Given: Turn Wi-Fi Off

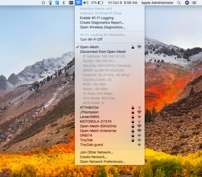Looking at the screenshot, I should tap(110, 39).
